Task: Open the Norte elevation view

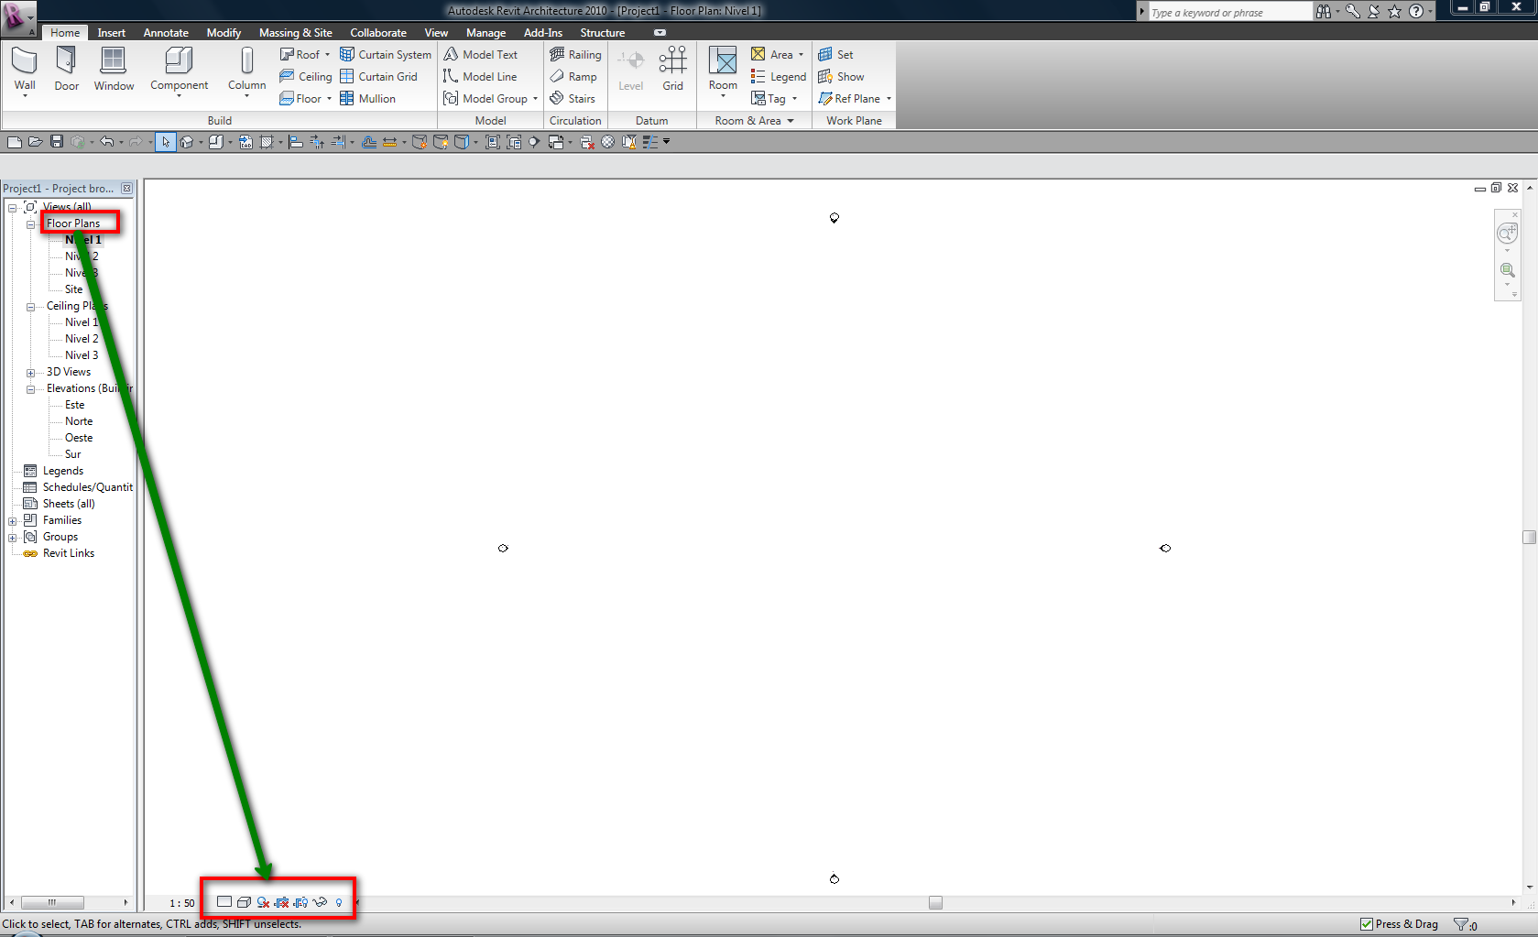Action: coord(79,421)
